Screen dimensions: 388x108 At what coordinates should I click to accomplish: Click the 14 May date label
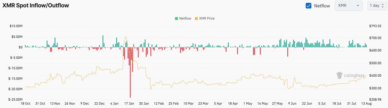[263, 104]
